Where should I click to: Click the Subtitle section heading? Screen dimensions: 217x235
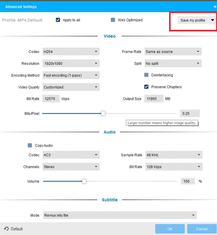(110, 200)
